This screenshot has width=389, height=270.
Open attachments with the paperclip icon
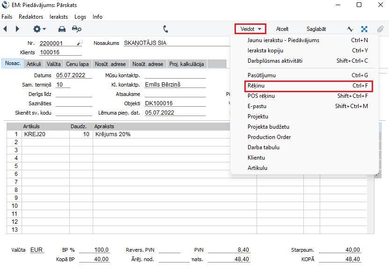pyautogui.click(x=380, y=29)
